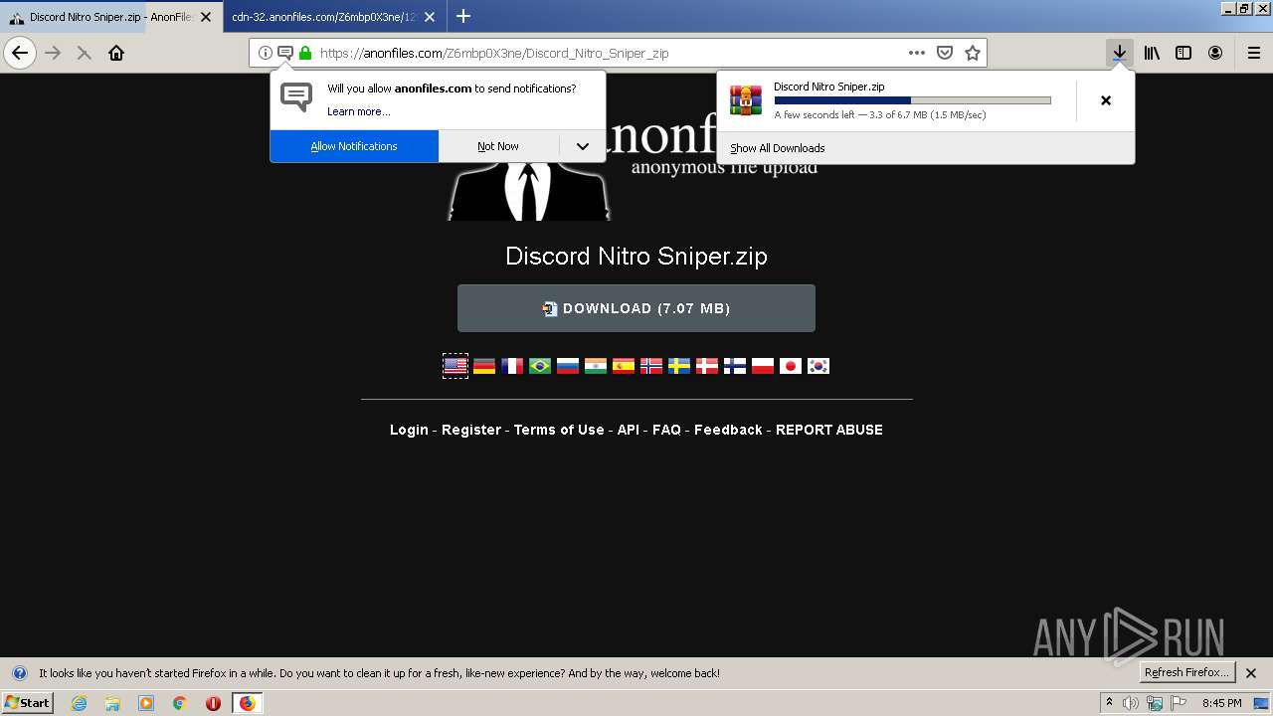
Task: Stop loading the page
Action: coord(85,53)
